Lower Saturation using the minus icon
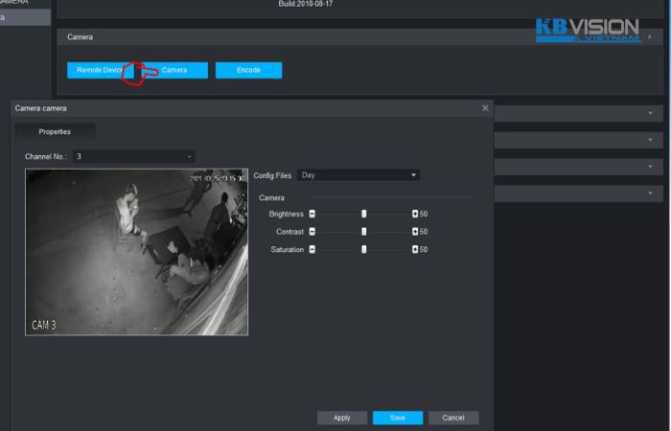671x431 pixels. click(x=312, y=250)
